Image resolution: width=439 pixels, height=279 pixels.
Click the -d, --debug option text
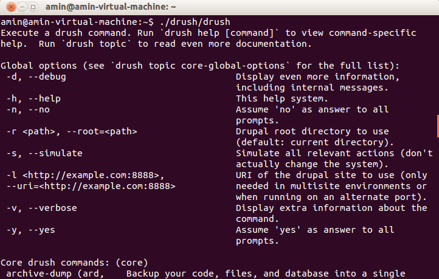click(x=36, y=77)
